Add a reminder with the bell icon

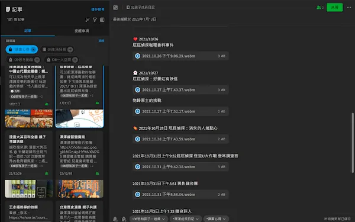115,219
